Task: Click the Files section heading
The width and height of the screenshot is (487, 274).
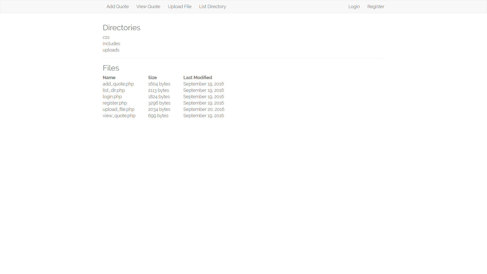Action: 111,68
